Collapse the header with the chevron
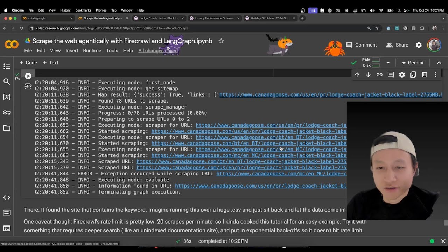Viewport: 448px width, 252px height. (x=439, y=63)
